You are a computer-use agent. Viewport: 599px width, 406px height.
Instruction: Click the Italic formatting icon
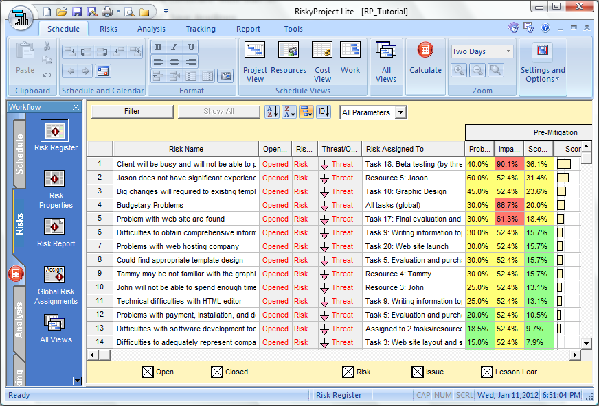point(174,47)
